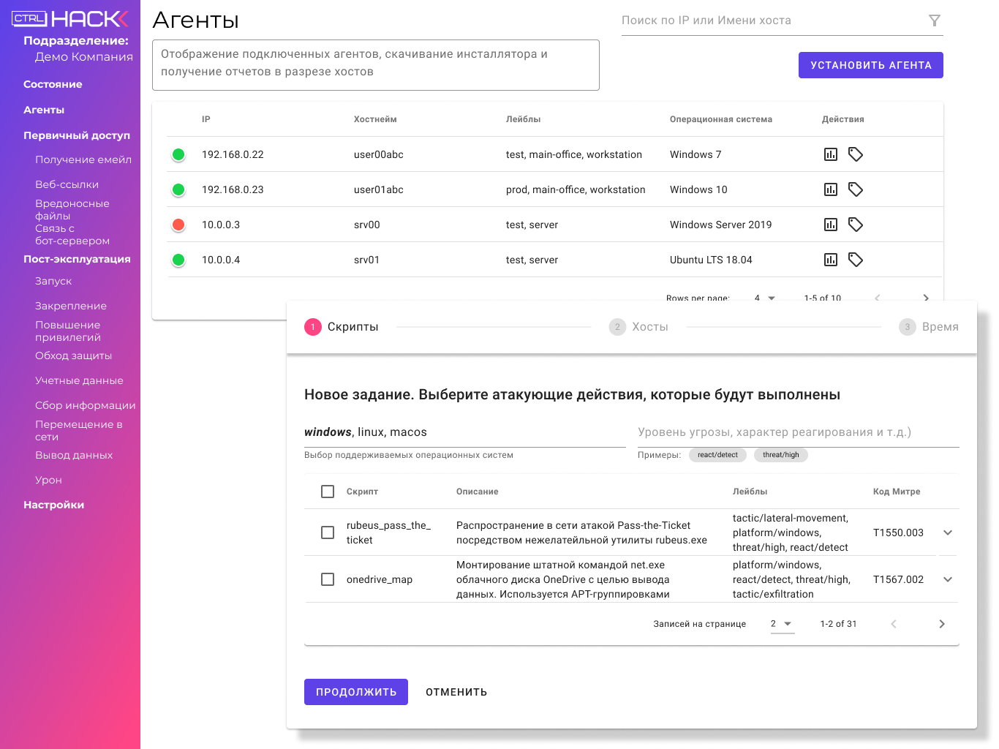
Task: Open report icon for host srv01
Action: tap(831, 260)
